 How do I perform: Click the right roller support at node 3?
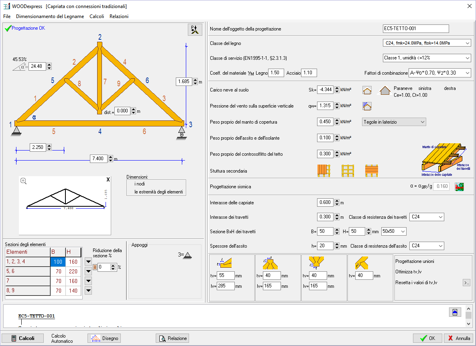(181, 132)
